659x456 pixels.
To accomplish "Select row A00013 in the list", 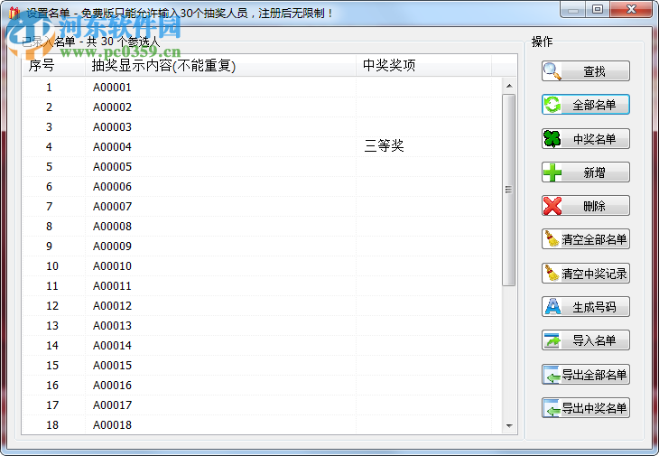I will pyautogui.click(x=256, y=326).
